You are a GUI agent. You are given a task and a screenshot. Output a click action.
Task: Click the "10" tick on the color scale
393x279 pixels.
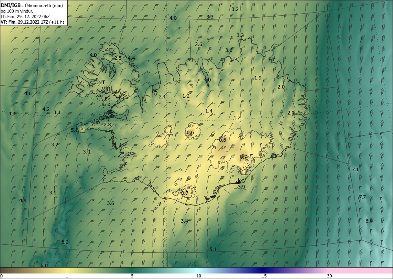198,276
